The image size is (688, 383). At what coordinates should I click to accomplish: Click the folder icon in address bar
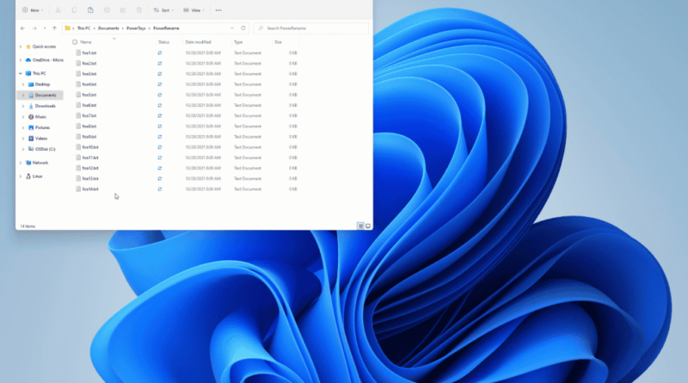pos(68,28)
